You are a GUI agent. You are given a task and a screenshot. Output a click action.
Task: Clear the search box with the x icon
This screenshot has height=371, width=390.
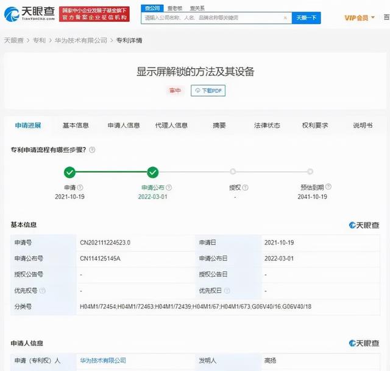tap(285, 18)
